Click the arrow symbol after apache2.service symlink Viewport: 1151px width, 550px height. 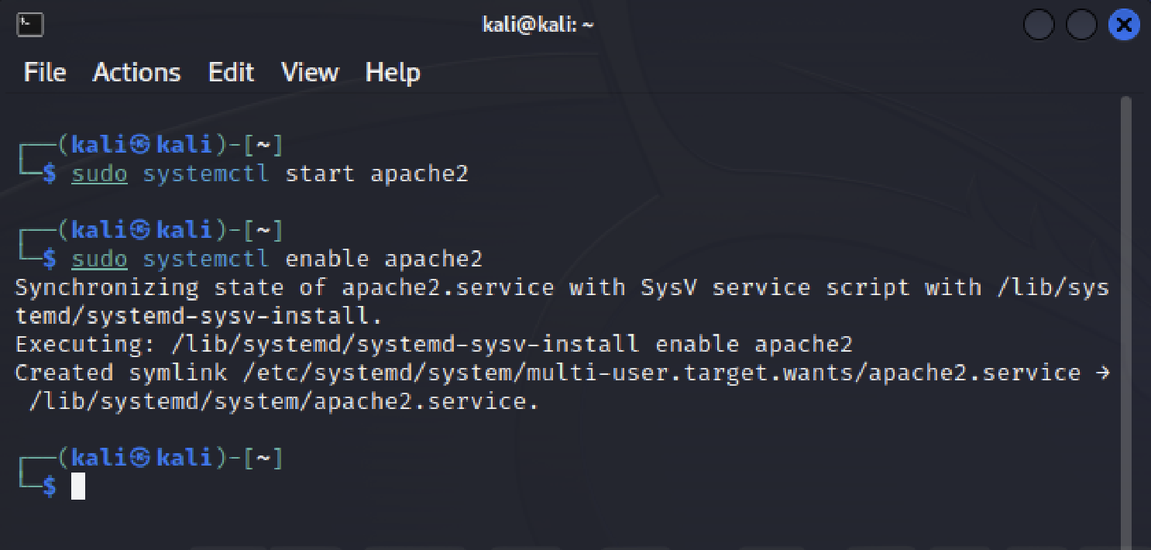1102,373
